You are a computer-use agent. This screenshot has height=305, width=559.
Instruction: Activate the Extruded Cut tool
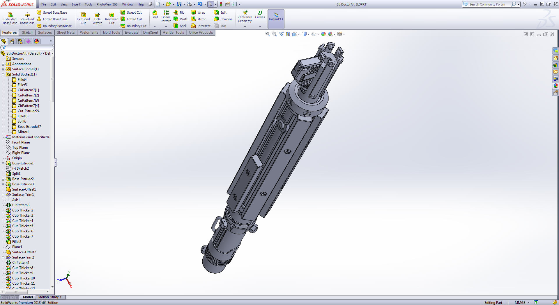pyautogui.click(x=83, y=19)
